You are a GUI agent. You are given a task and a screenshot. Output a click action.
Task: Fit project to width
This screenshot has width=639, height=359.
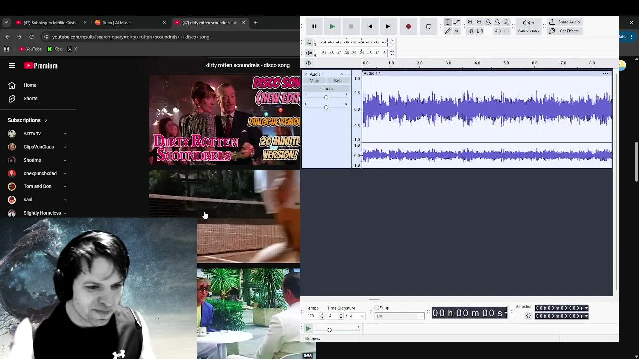tap(497, 22)
